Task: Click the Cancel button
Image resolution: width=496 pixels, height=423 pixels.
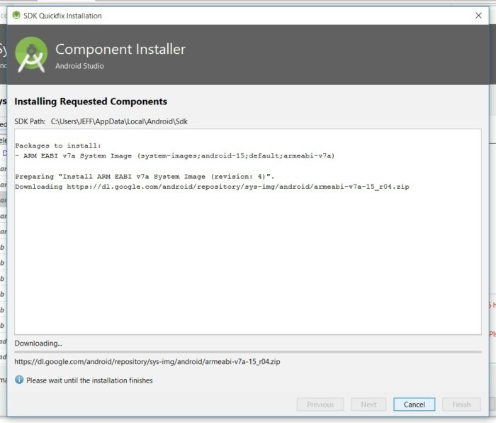Action: (x=414, y=405)
